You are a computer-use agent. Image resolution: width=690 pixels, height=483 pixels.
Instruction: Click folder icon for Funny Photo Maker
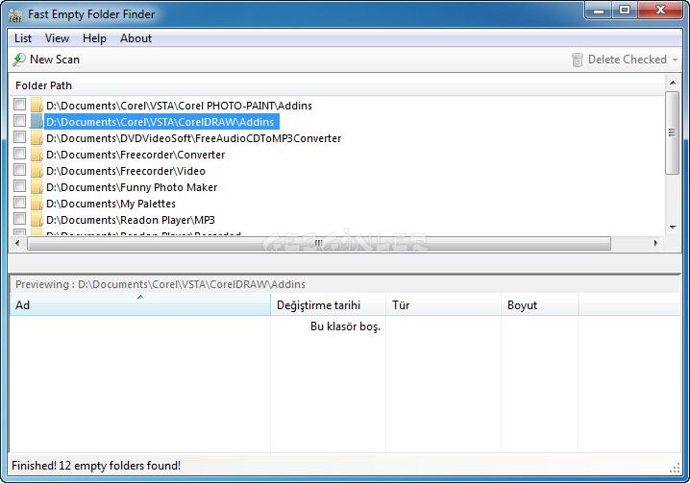click(37, 187)
